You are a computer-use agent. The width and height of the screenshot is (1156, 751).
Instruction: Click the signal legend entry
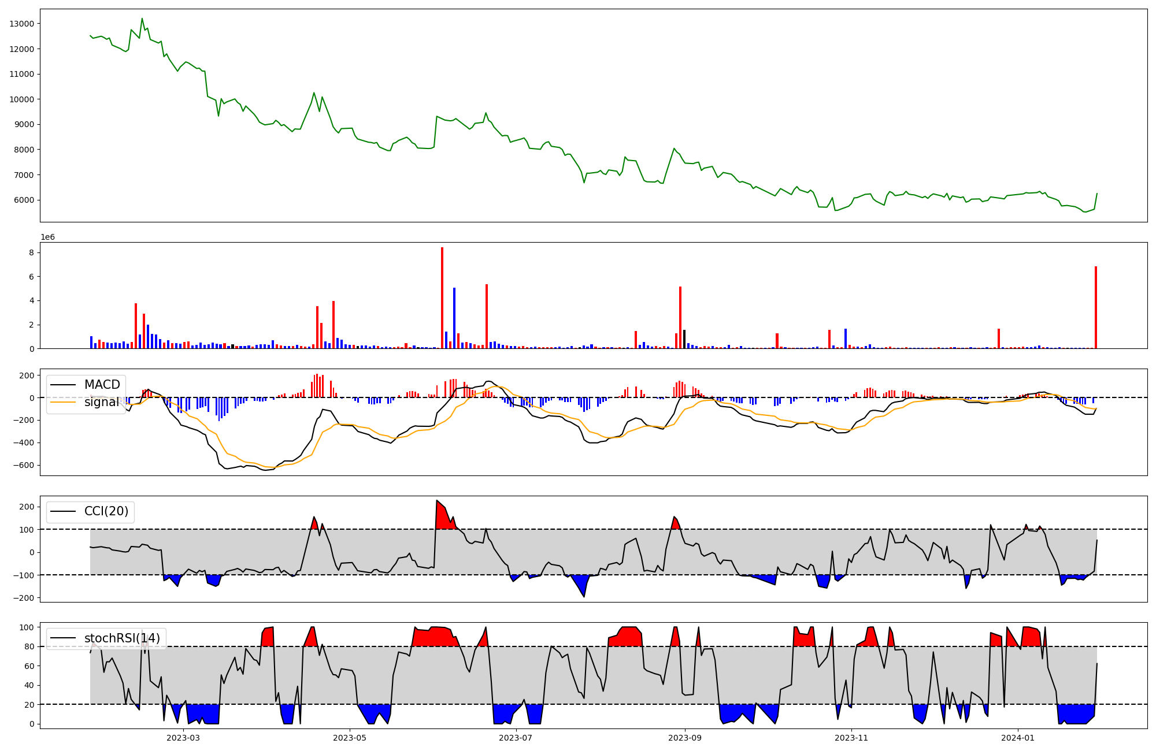tap(102, 402)
